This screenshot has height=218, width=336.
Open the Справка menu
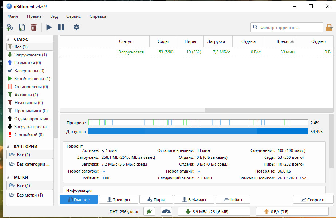98,16
